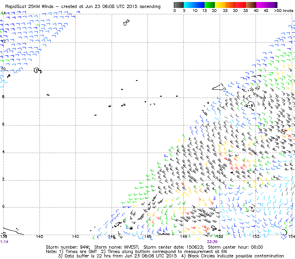295x259 pixels.
Task: Click the latitude label "6"
Action: tap(3, 124)
